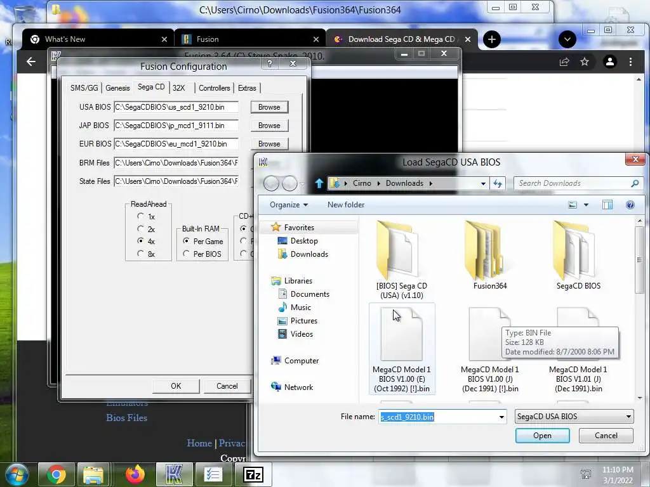Click the File name input field
The image size is (650, 487).
tap(437, 417)
